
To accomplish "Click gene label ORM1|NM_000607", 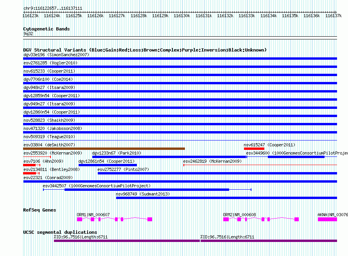I will point(93,215).
